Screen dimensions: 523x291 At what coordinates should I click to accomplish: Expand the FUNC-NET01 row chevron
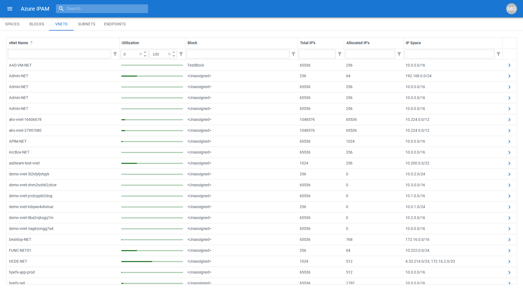coord(509,251)
